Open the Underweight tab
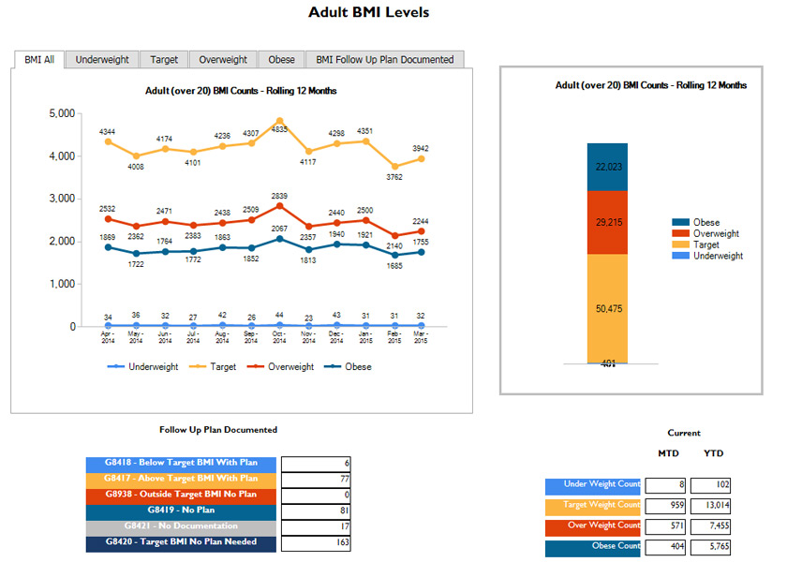 point(102,59)
